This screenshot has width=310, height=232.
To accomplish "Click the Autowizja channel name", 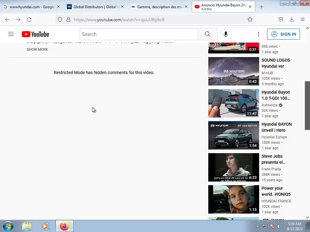I will tap(269, 105).
